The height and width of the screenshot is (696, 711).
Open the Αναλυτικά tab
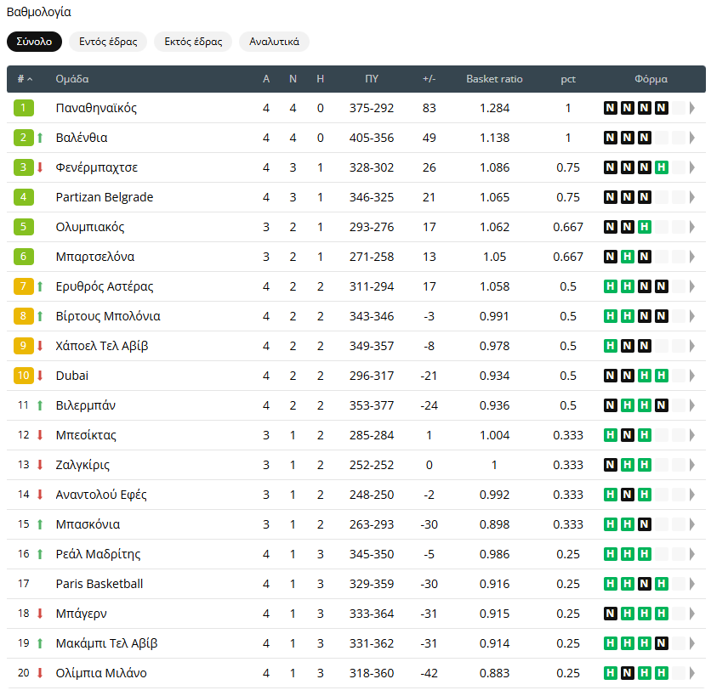275,42
